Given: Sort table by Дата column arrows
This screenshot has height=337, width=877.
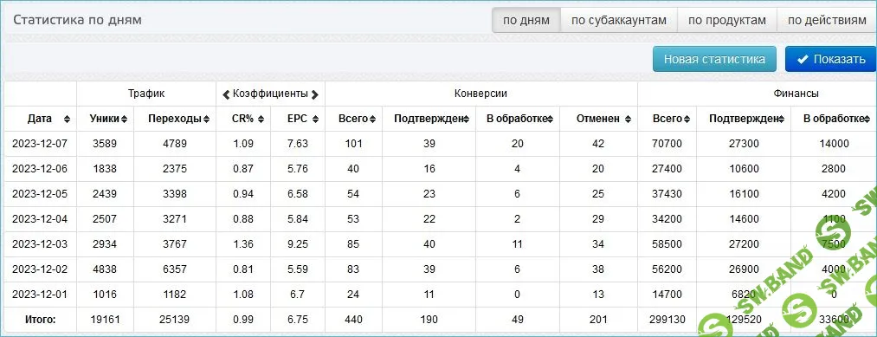Looking at the screenshot, I should point(68,119).
